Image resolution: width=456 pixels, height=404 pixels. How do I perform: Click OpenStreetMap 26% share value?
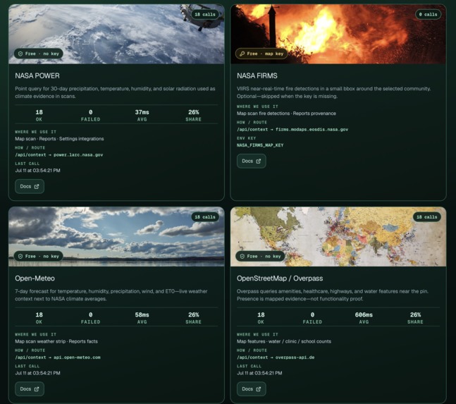click(x=415, y=315)
